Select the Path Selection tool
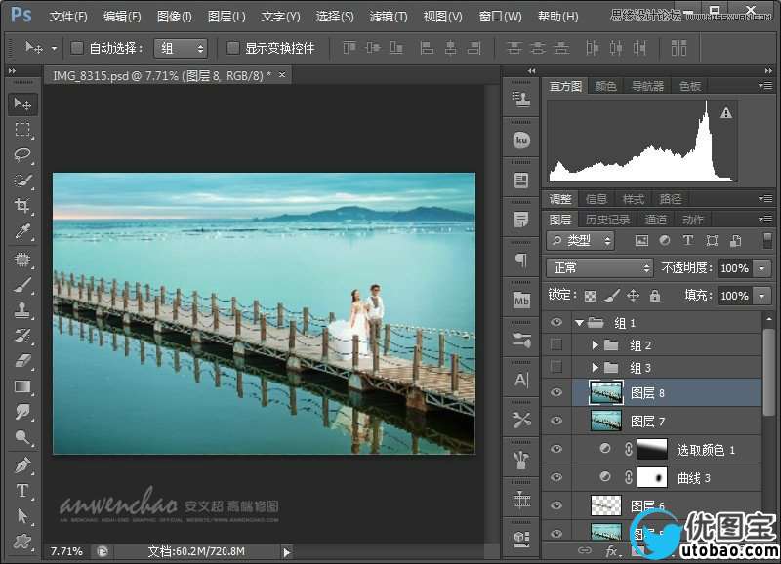Screen dimensions: 781x564 (x=22, y=516)
